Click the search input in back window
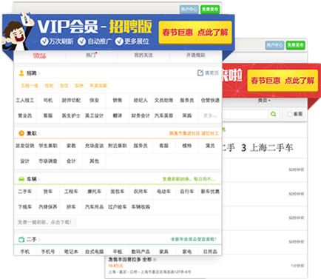Image resolution: width=321 pixels, height=279 pixels. [246, 114]
